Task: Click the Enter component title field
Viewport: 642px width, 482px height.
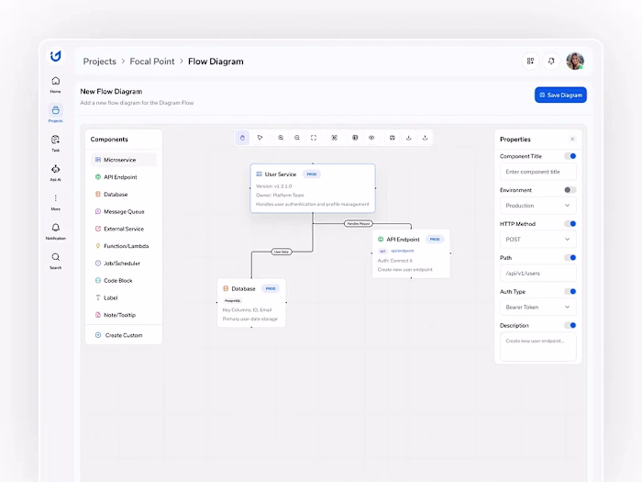Action: tap(538, 172)
